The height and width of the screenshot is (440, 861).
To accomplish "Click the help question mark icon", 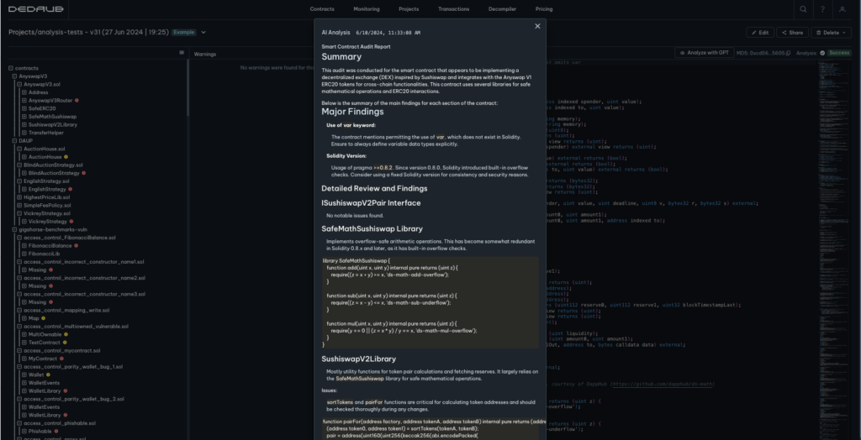I will pyautogui.click(x=821, y=9).
